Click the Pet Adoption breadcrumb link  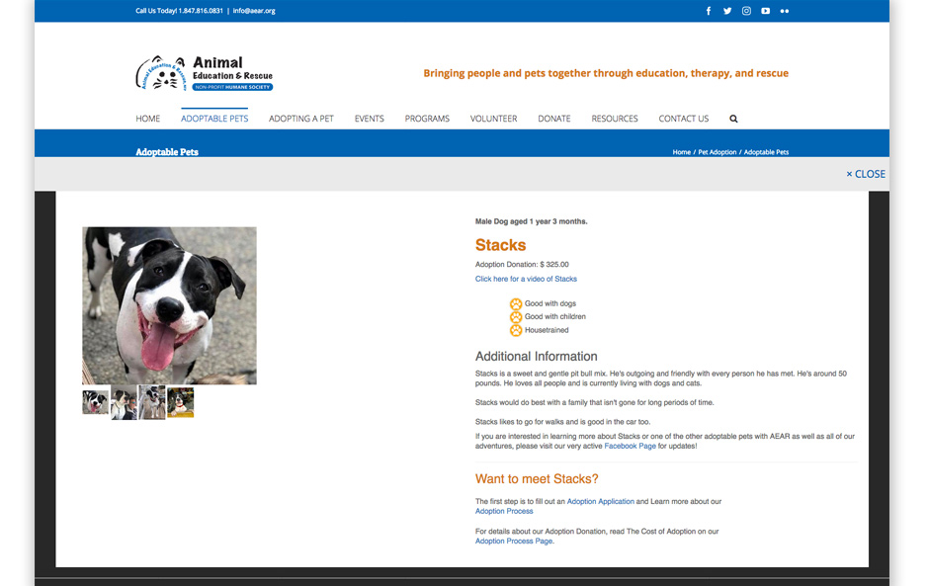717,151
